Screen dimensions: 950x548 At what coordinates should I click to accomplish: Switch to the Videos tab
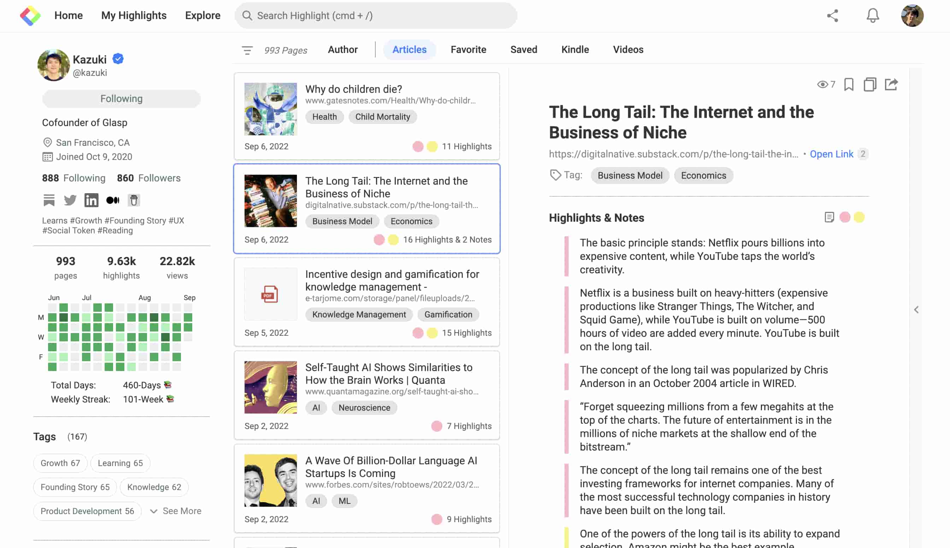[628, 50]
